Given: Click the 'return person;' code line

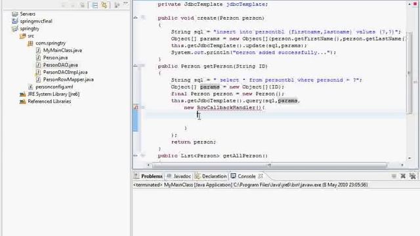Looking at the screenshot, I should (x=194, y=142).
